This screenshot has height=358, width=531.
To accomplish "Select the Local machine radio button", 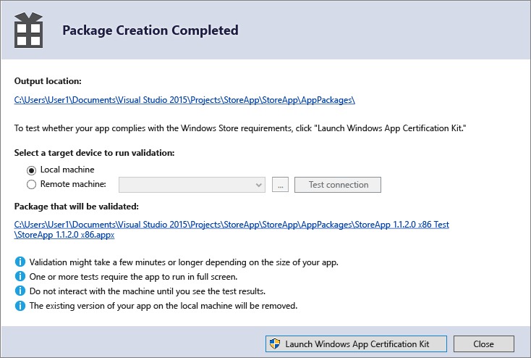I will (31, 170).
